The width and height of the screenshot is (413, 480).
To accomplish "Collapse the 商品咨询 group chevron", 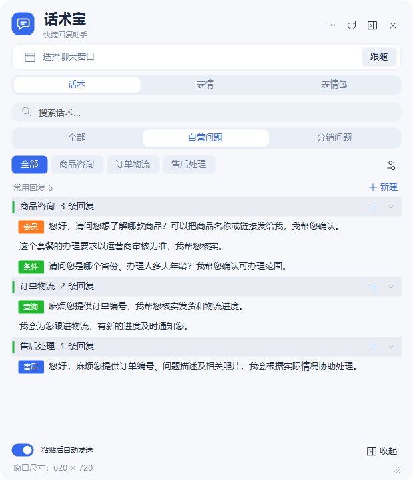I will pos(391,207).
